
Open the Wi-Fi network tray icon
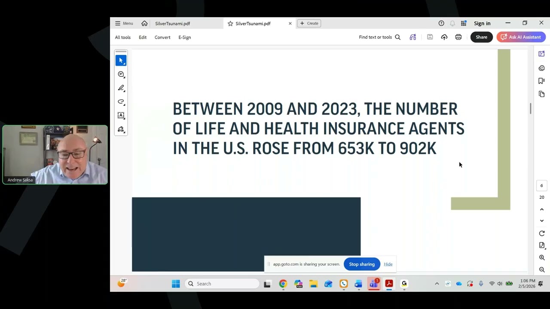[492, 284]
